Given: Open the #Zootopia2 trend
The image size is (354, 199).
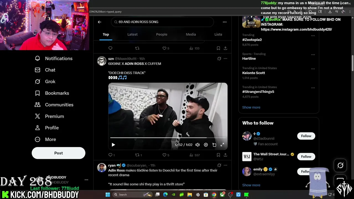Looking at the screenshot, I should tap(252, 40).
